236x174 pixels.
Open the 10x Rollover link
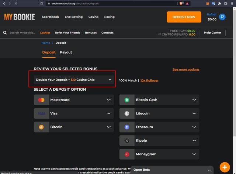(x=149, y=80)
